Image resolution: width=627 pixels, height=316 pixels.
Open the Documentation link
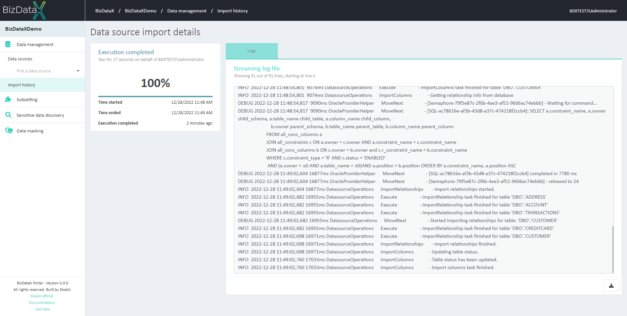point(42,303)
